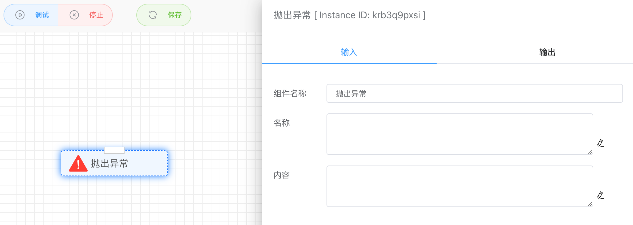633x225 pixels.
Task: Click the pencil edit icon beside 内容
Action: coord(601,195)
